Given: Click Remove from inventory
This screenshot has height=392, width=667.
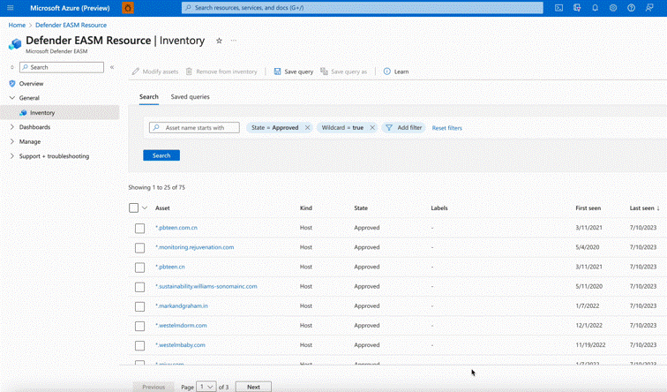Looking at the screenshot, I should click(x=221, y=72).
